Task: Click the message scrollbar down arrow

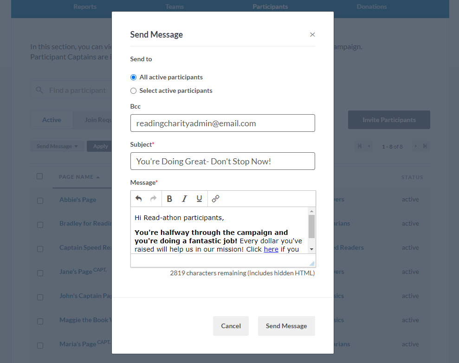Action: 311,249
